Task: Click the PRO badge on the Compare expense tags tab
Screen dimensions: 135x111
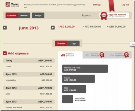Action: pyautogui.click(x=126, y=55)
